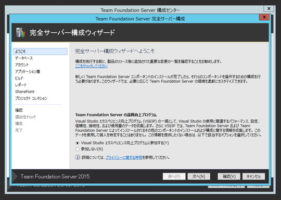Click the 適合性チェック step
Viewport: 281px width, 200px height.
(x=25, y=117)
